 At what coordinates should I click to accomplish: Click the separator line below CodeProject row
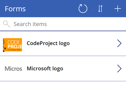pyautogui.click(x=63, y=56)
